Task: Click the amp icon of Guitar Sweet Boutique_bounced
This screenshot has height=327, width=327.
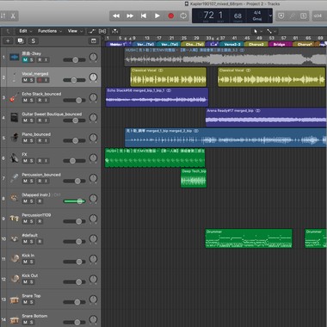Action: (x=15, y=118)
